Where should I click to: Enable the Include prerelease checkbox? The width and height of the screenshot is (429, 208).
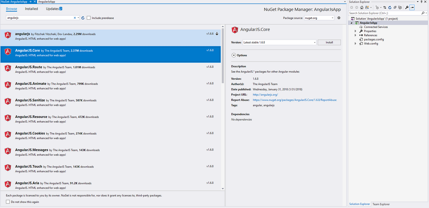coord(89,18)
